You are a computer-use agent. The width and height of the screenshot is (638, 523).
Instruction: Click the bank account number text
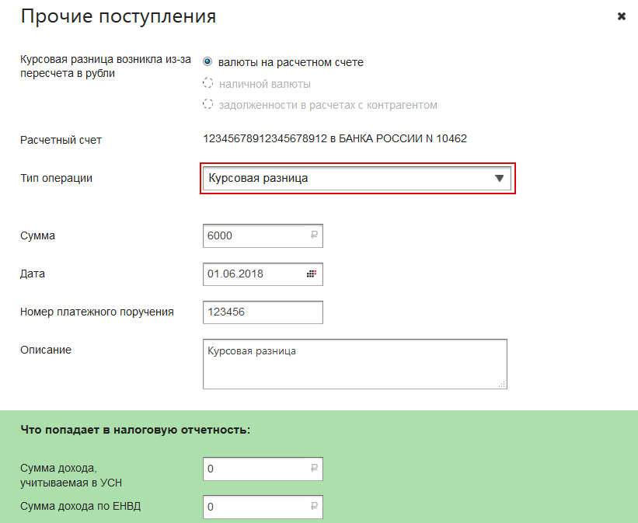(x=334, y=139)
